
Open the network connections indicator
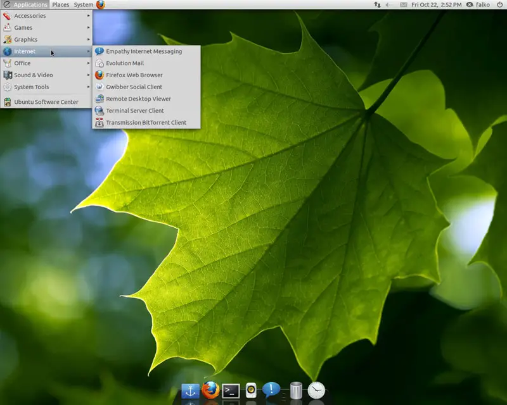coord(377,4)
